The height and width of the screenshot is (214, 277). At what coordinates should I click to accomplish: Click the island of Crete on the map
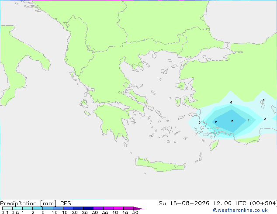click(160, 165)
